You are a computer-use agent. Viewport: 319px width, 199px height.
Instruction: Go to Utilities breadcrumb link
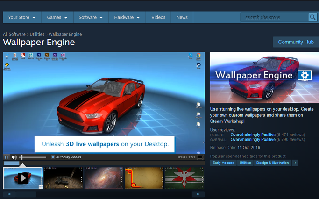(37, 34)
